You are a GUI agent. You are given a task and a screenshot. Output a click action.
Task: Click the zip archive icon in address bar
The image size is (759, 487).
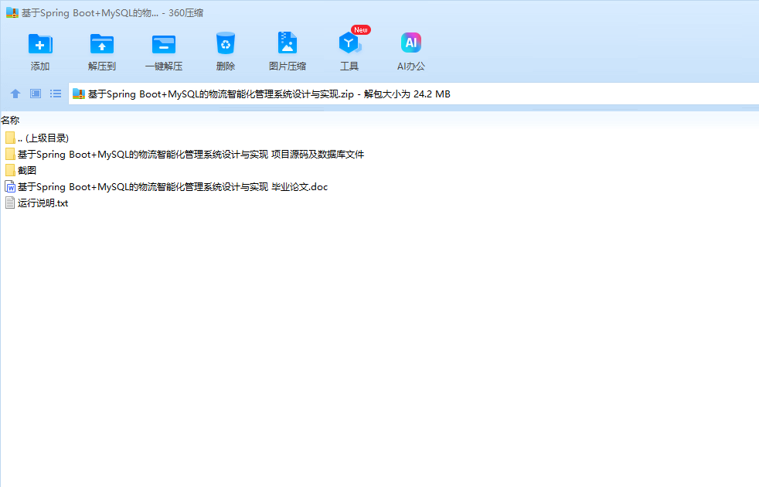coord(78,94)
